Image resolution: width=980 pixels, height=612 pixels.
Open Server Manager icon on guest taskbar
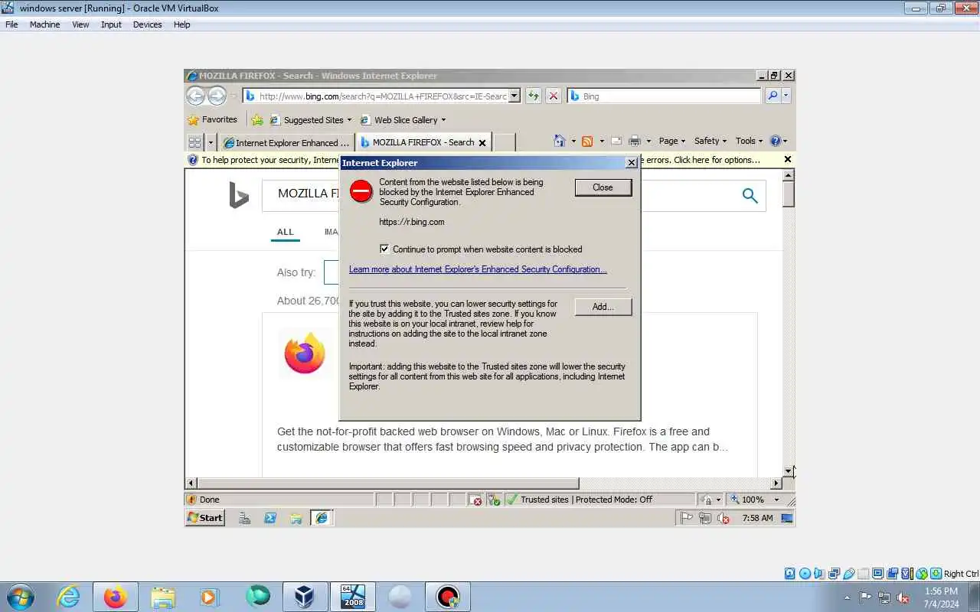245,518
